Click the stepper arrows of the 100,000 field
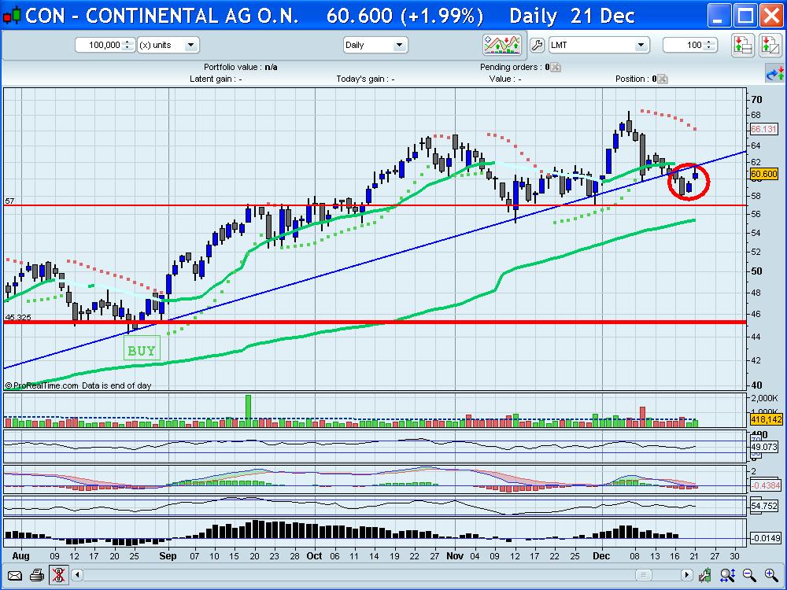Viewport: 787px width, 590px height. click(x=127, y=45)
